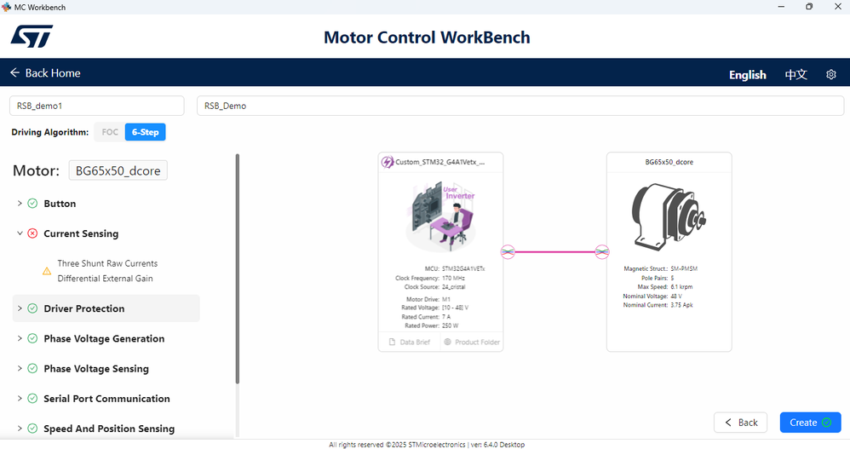Screen dimensions: 850x449
Task: Click green check beside Speed And Position Sensing
Action: (32, 429)
